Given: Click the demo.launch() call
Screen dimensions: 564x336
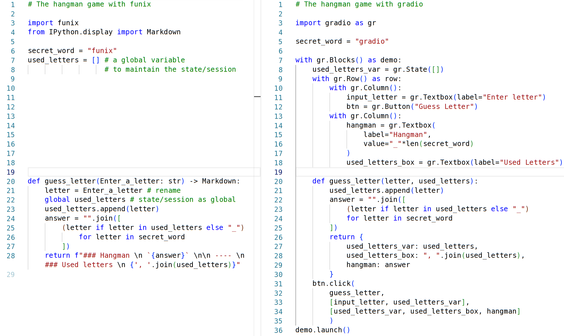Looking at the screenshot, I should (x=322, y=330).
